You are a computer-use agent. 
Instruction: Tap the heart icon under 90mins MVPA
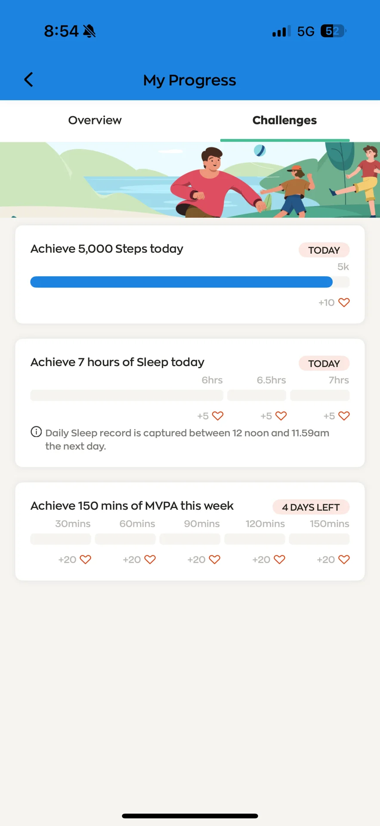215,560
